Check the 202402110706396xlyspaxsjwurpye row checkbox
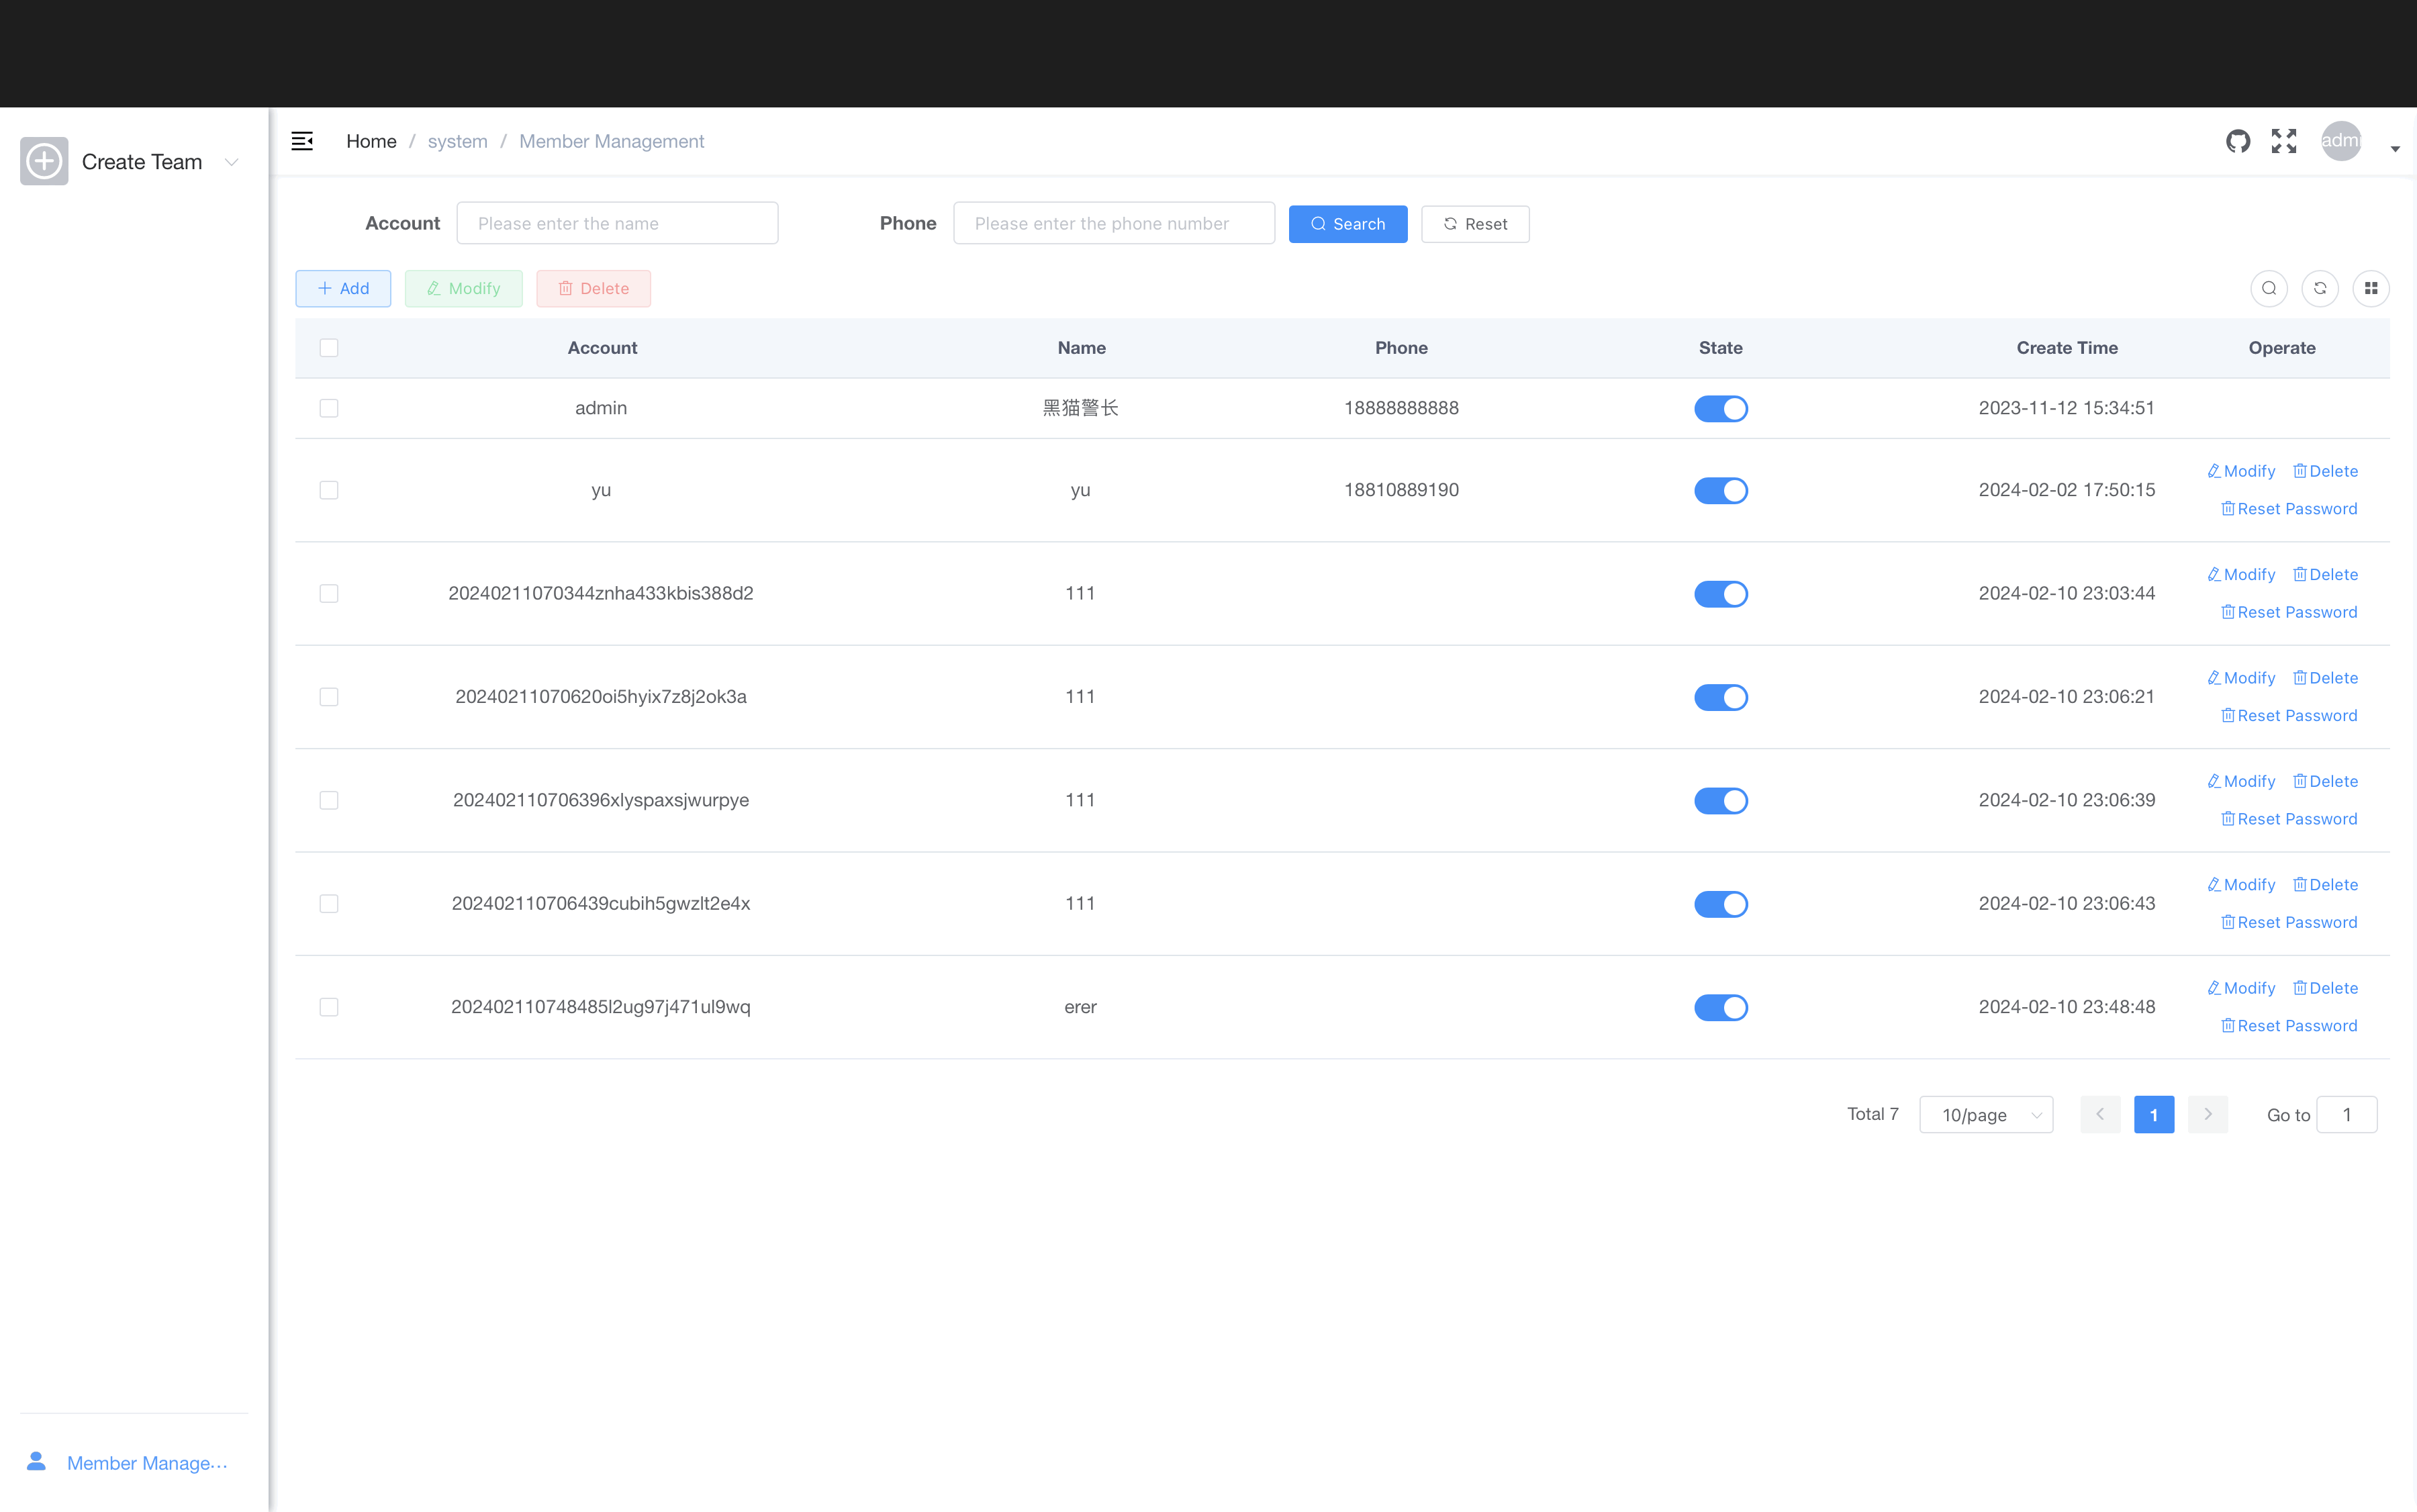The image size is (2417, 1512). coord(329,800)
